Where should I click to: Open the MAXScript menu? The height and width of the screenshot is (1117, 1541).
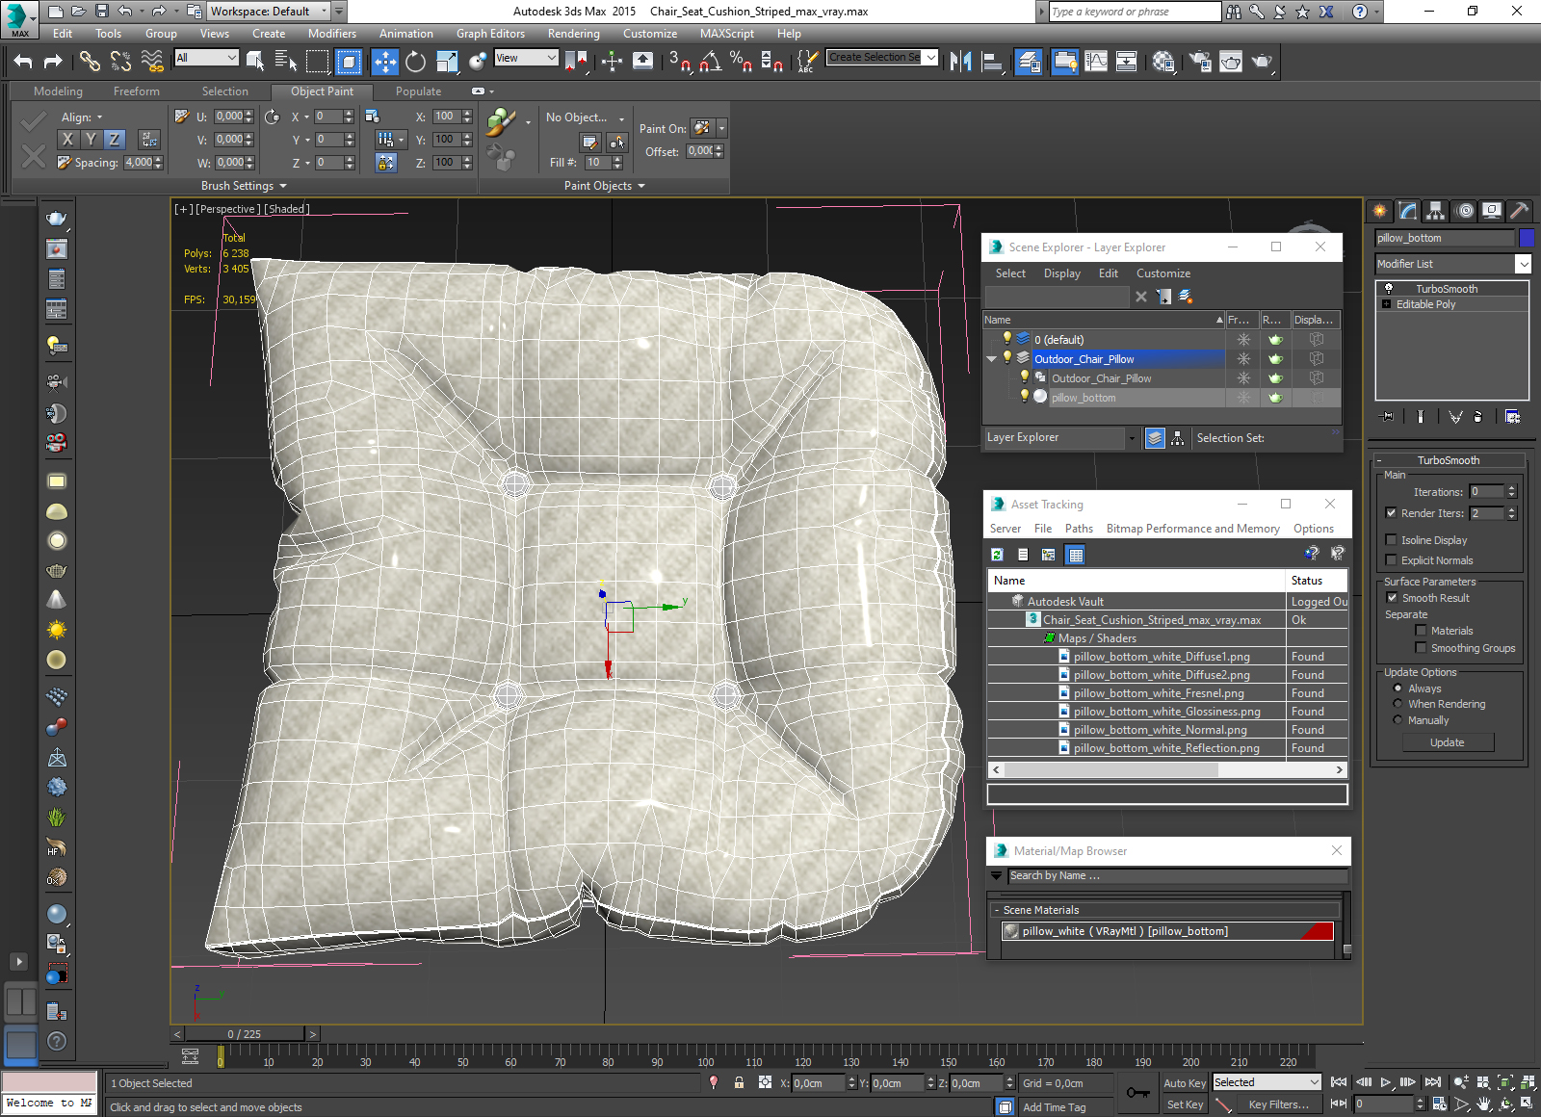click(x=726, y=34)
